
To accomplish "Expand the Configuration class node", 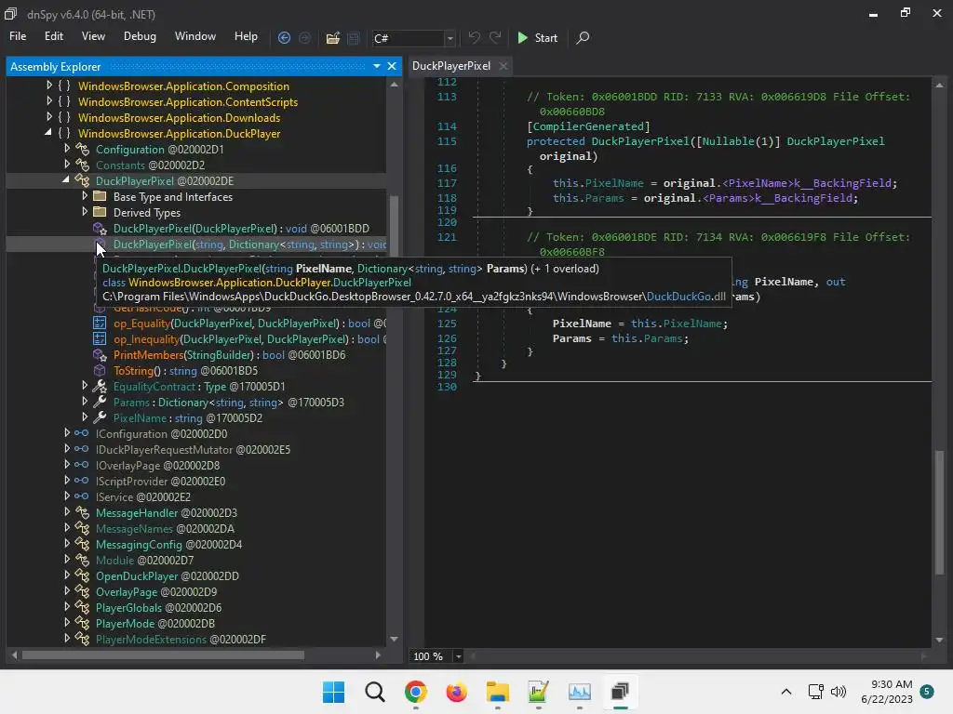I will 67,149.
